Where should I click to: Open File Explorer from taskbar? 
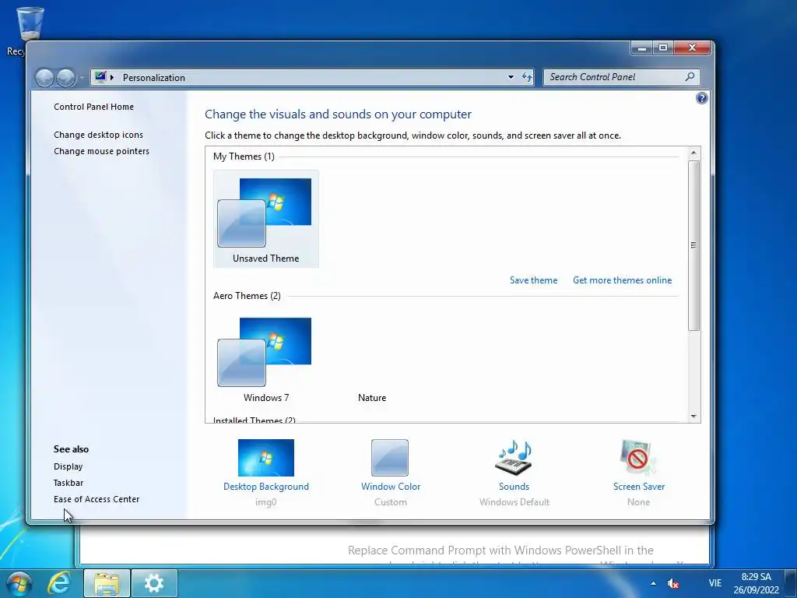click(107, 583)
